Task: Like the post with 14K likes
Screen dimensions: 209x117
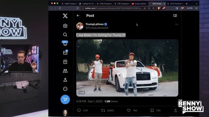Action: coord(129,110)
